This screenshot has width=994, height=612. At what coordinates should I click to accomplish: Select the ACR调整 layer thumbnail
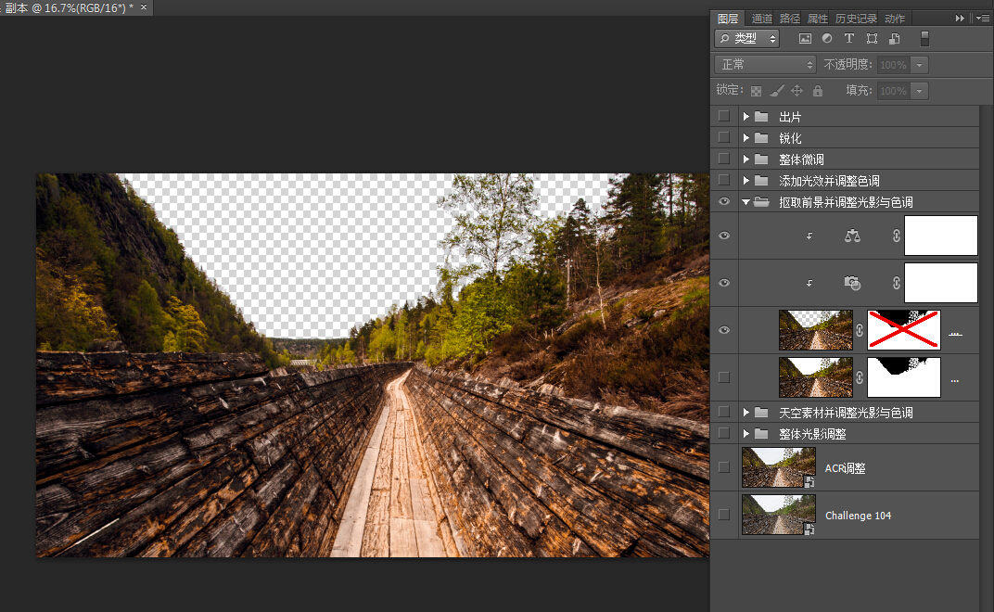click(x=779, y=467)
